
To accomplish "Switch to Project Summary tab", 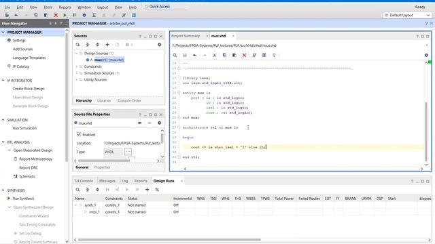I will tap(186, 36).
